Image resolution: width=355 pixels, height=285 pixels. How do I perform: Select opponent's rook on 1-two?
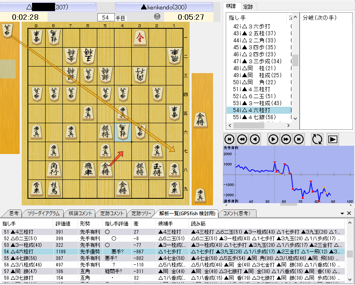tap(174, 57)
